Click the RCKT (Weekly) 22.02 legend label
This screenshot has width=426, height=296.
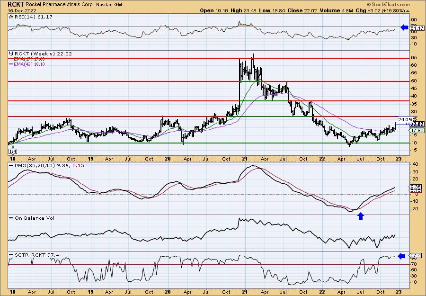(x=43, y=54)
